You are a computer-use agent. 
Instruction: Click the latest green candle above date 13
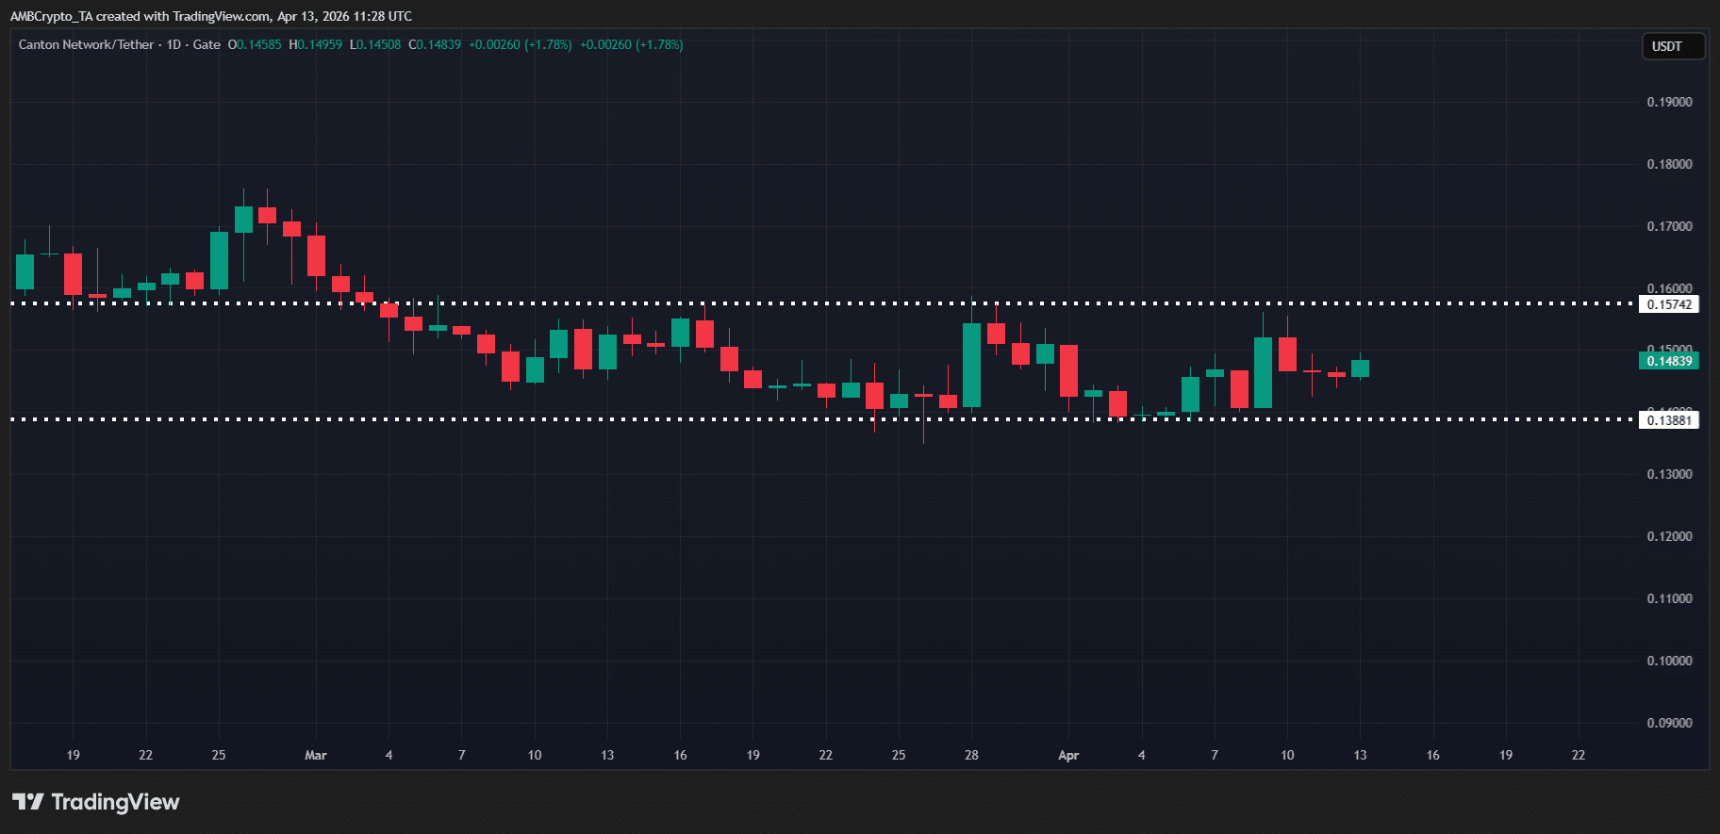pos(1360,368)
